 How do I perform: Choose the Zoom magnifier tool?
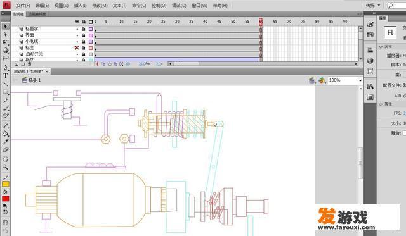(6, 167)
